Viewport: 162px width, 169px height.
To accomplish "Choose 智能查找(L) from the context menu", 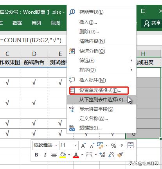I will tap(102, 12).
